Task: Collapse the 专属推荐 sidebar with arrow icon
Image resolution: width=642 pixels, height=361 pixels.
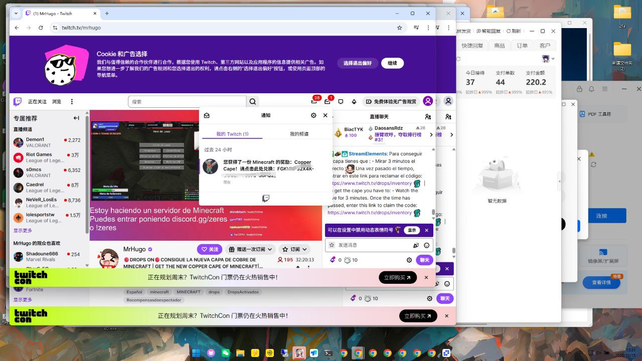Action: (76, 118)
